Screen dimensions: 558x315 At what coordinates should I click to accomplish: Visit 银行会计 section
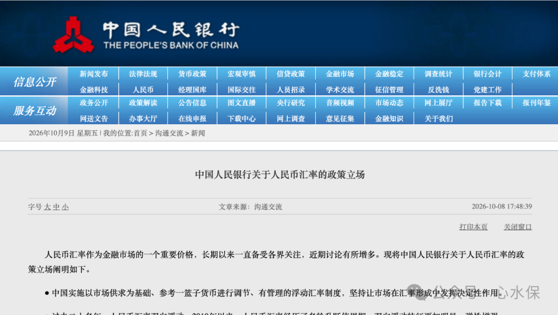click(x=488, y=74)
